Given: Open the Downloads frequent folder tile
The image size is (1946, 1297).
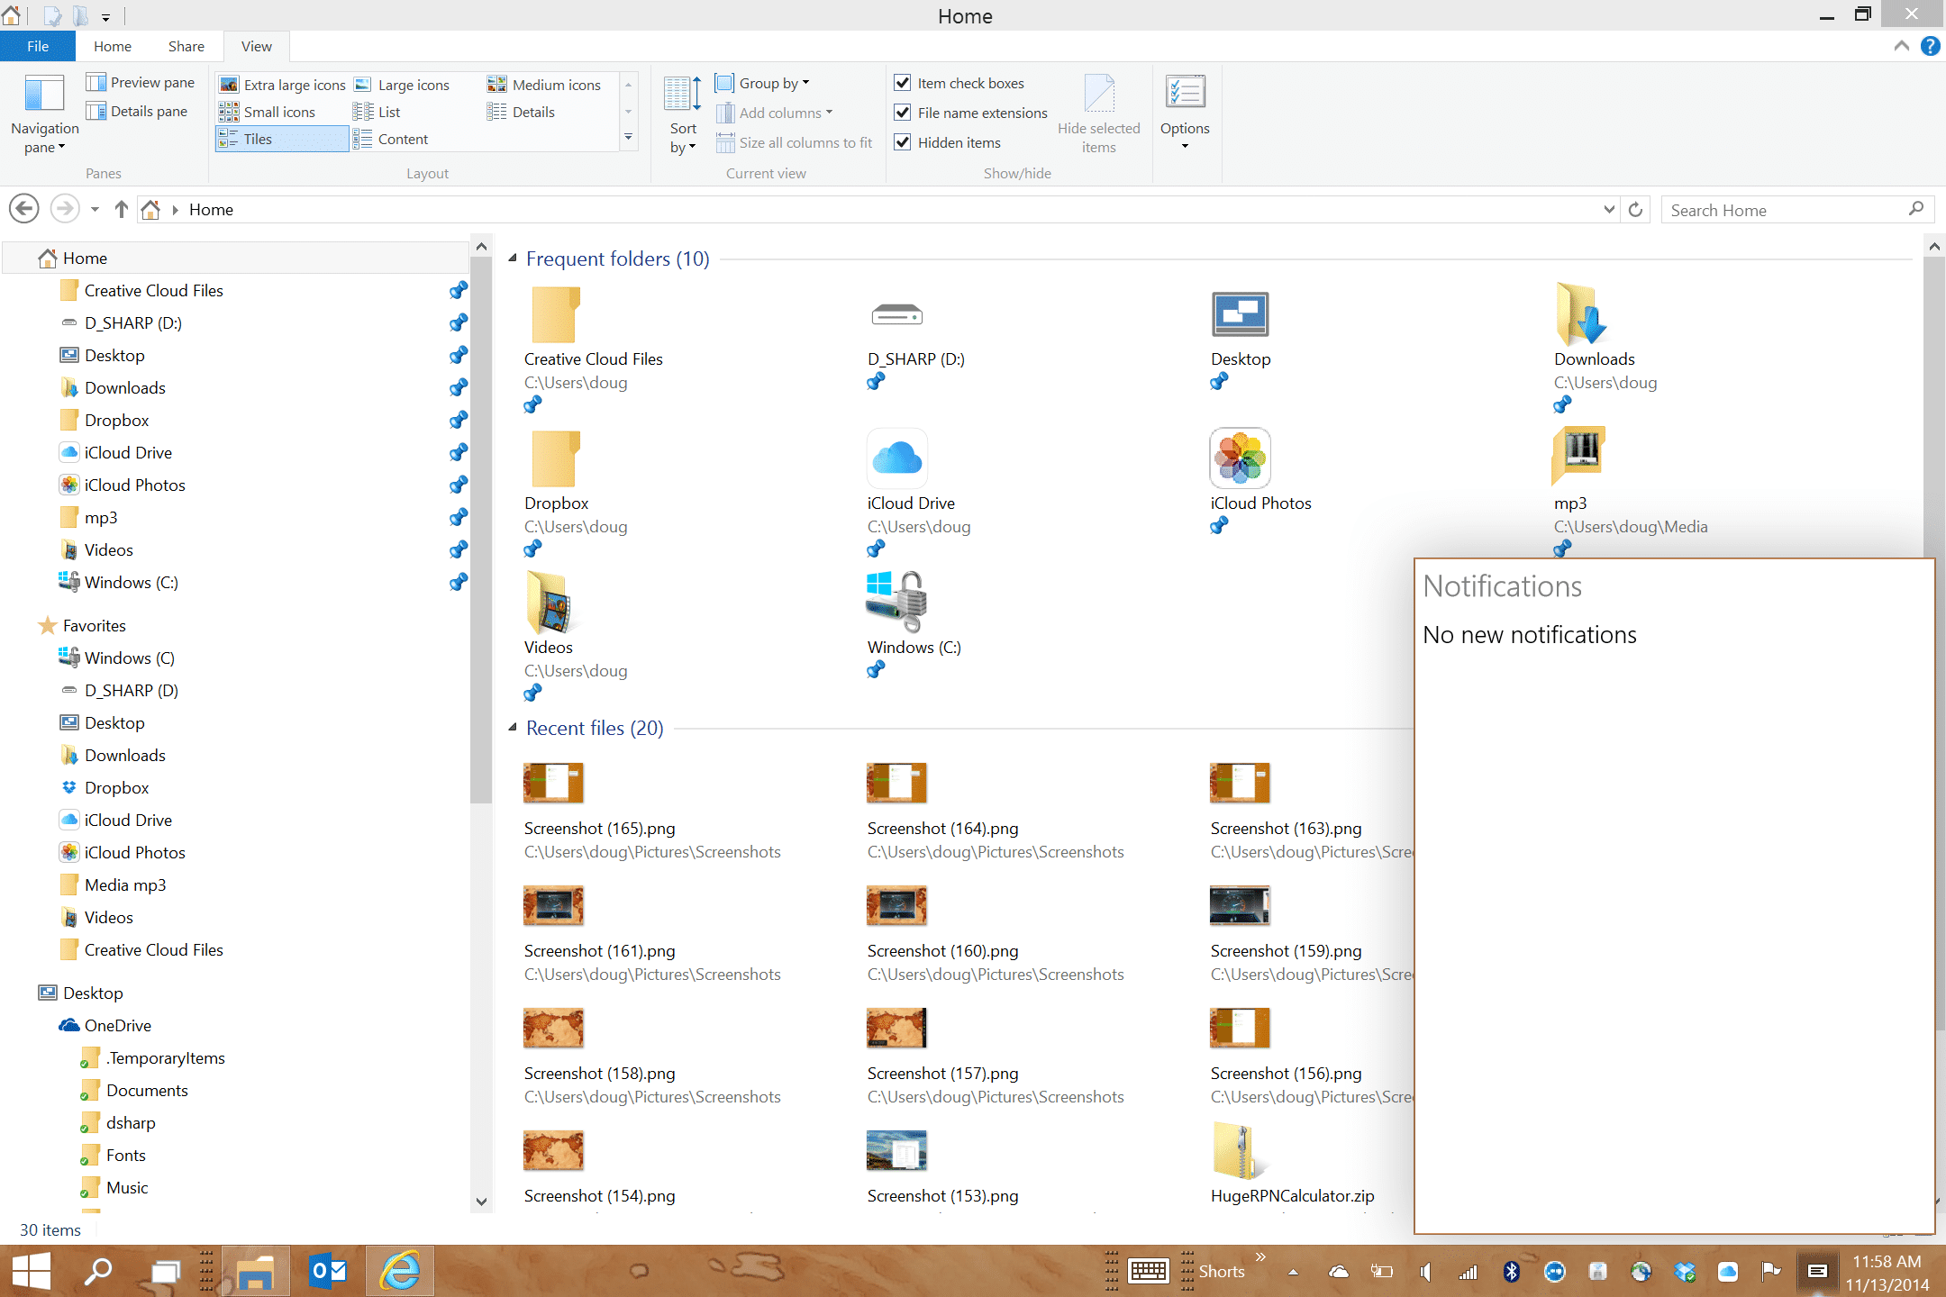Looking at the screenshot, I should [1605, 347].
